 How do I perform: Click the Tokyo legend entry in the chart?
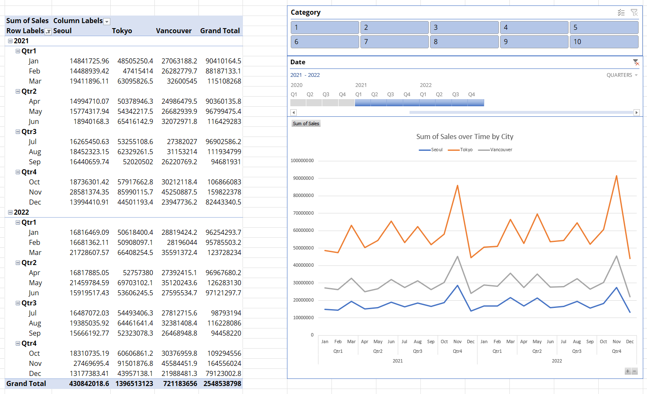coord(460,150)
